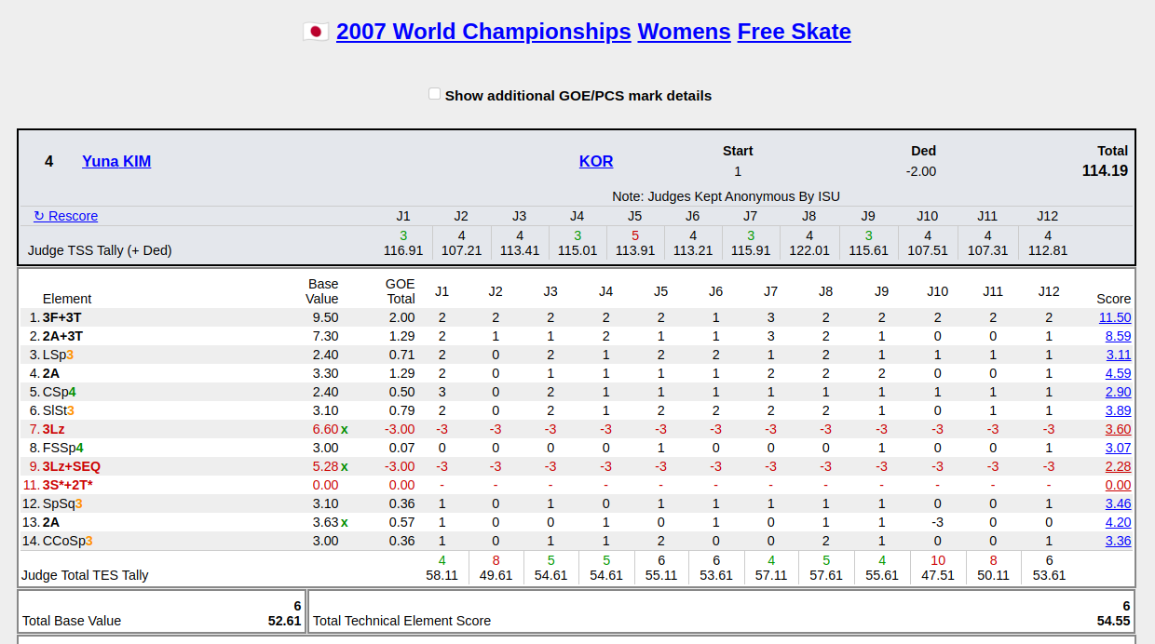The image size is (1155, 644).
Task: Enable Show additional GOE/PCS mark details checkbox
Action: tap(434, 94)
